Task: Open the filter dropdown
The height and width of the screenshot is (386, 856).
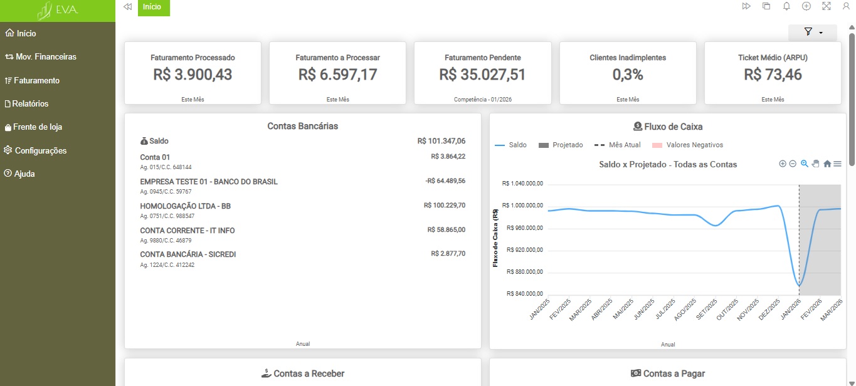Action: 813,32
